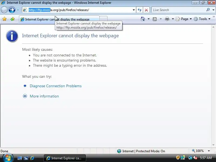Click the muted volume tray icon
The height and width of the screenshot is (162, 216).
pos(195,158)
